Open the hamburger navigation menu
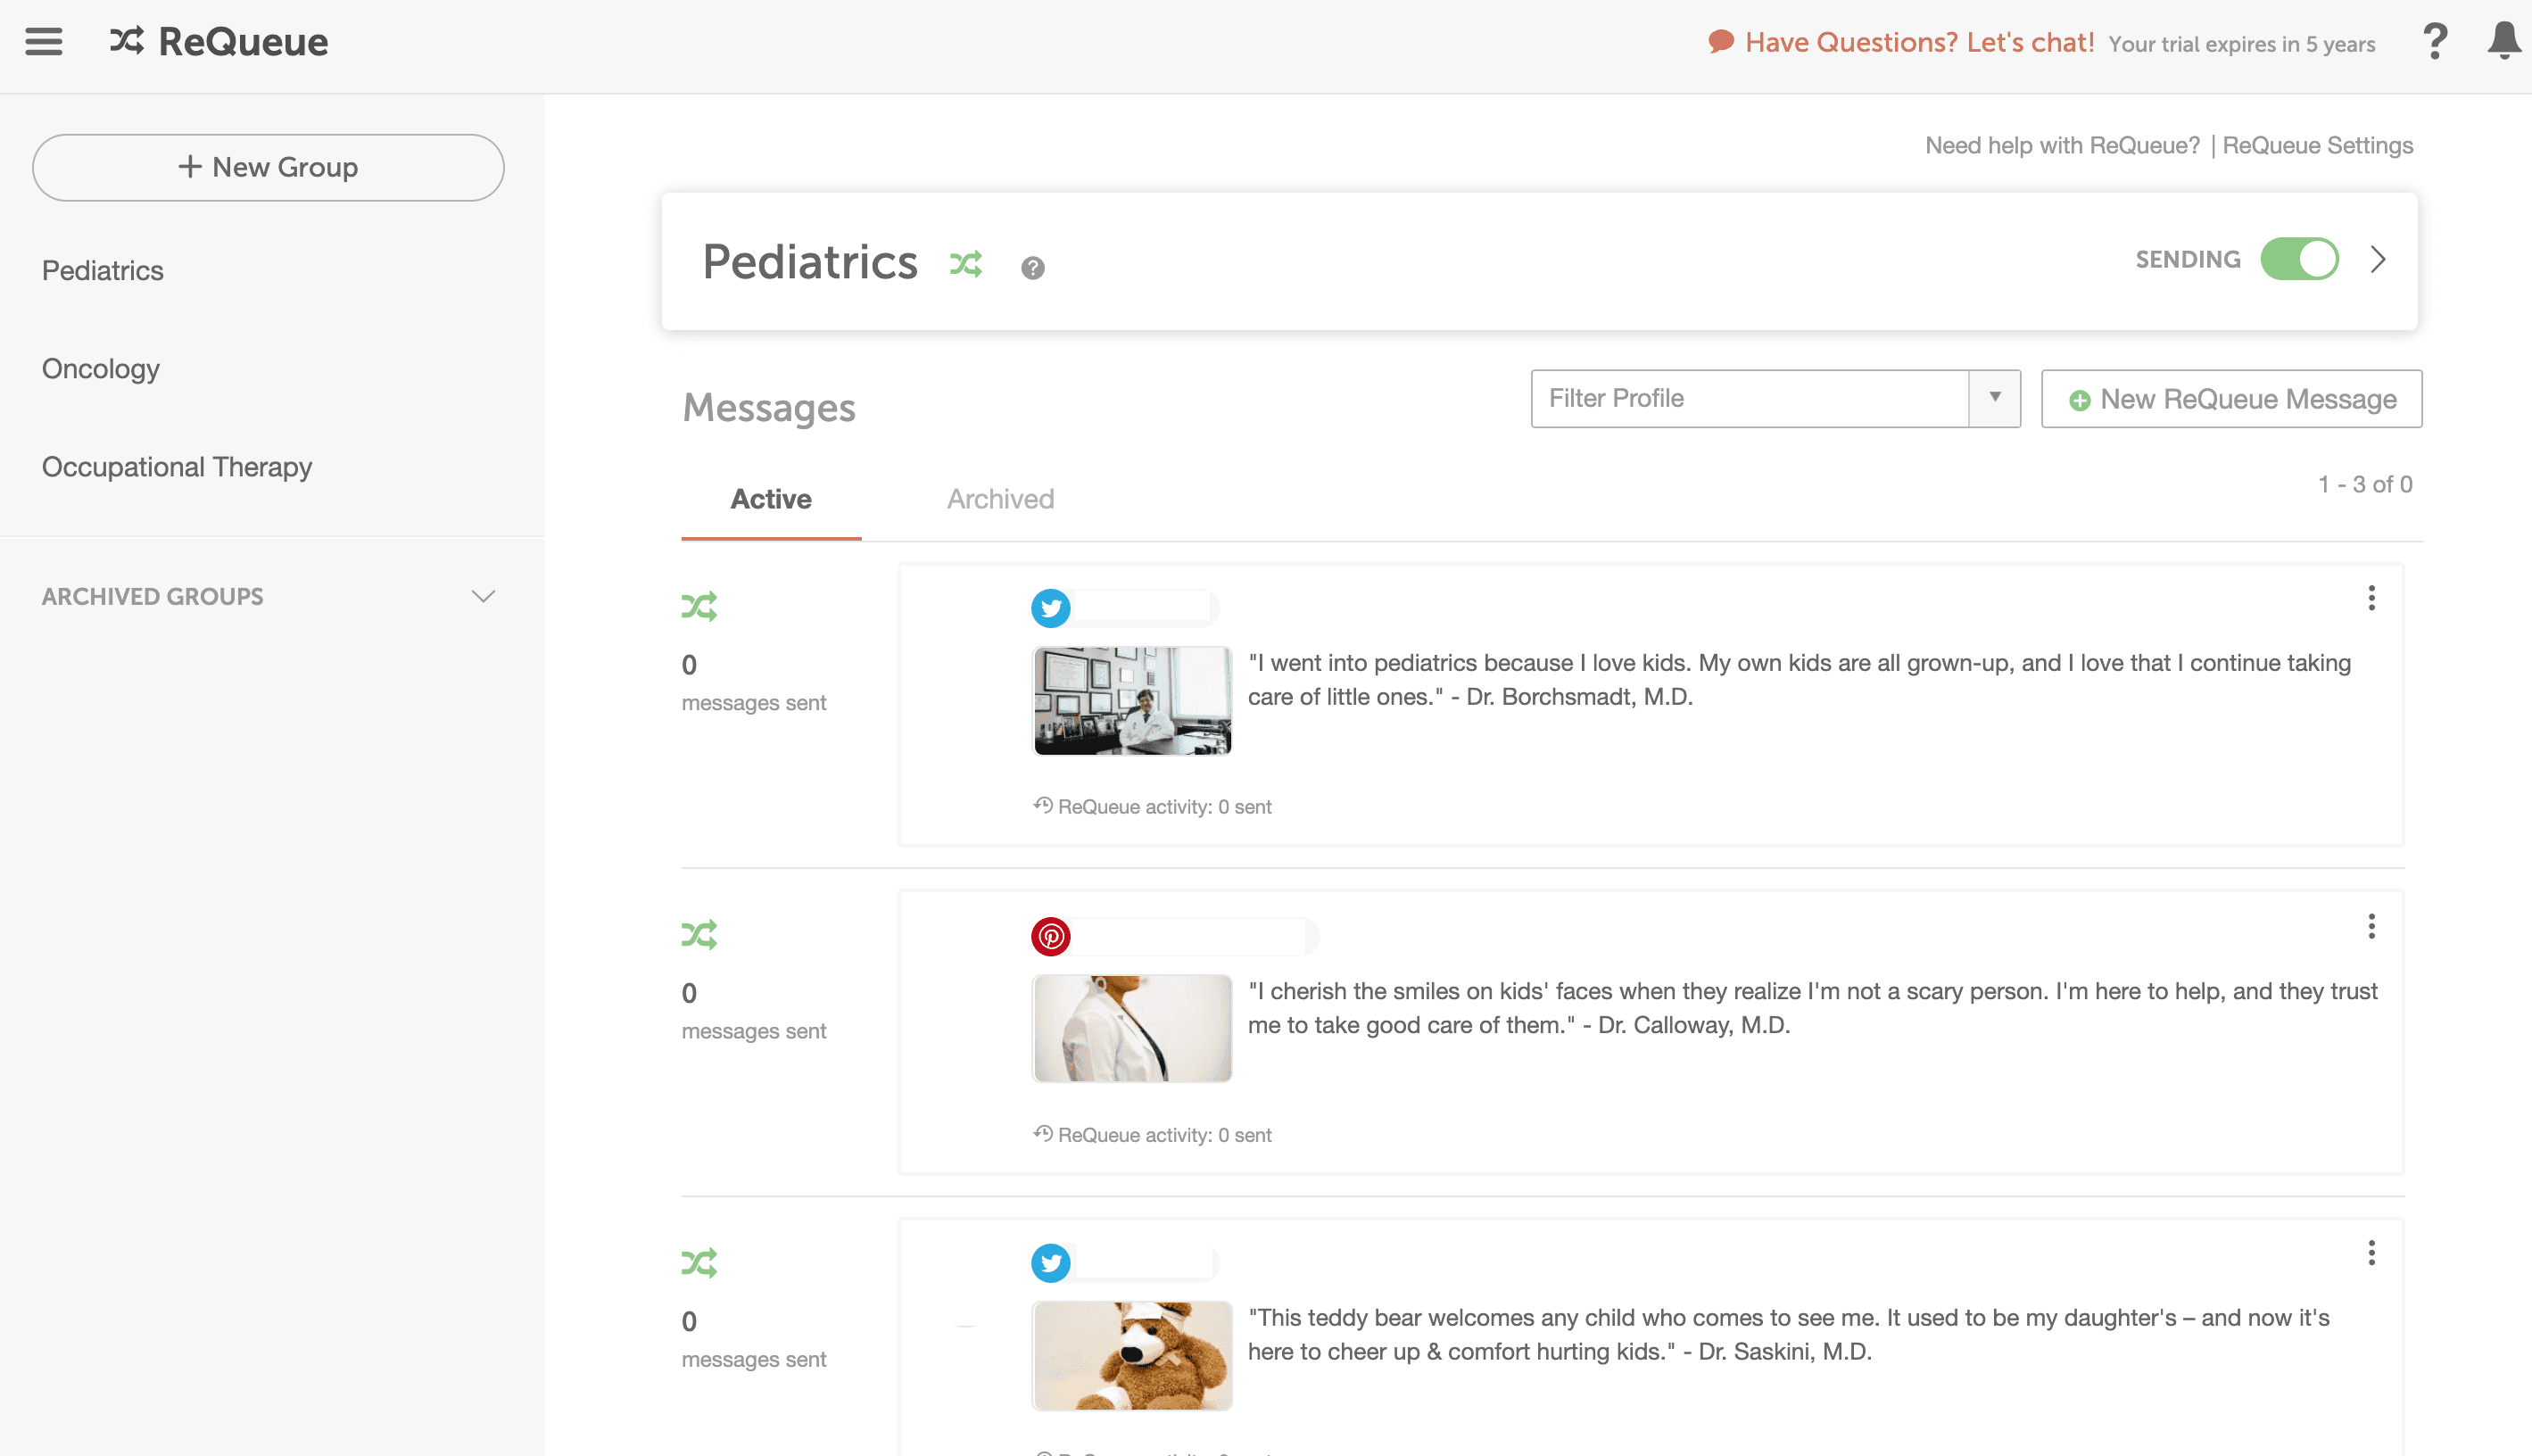The image size is (2532, 1456). click(44, 42)
